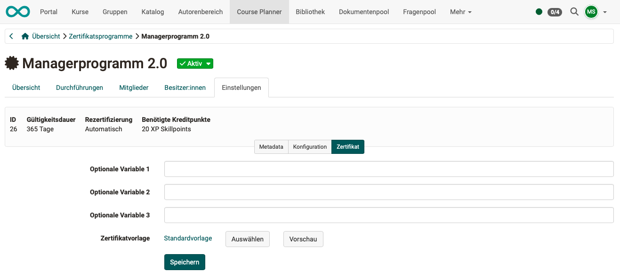Click the Auswählen button for Zertifikatvorlage

[x=247, y=239]
